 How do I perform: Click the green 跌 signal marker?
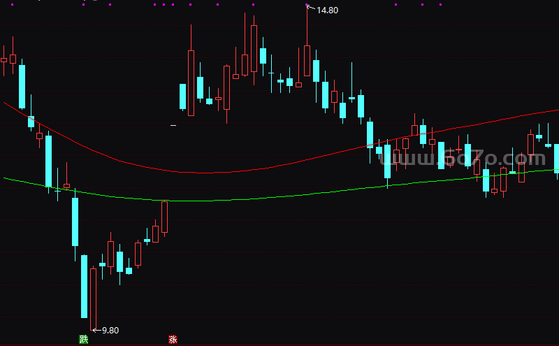[83, 339]
